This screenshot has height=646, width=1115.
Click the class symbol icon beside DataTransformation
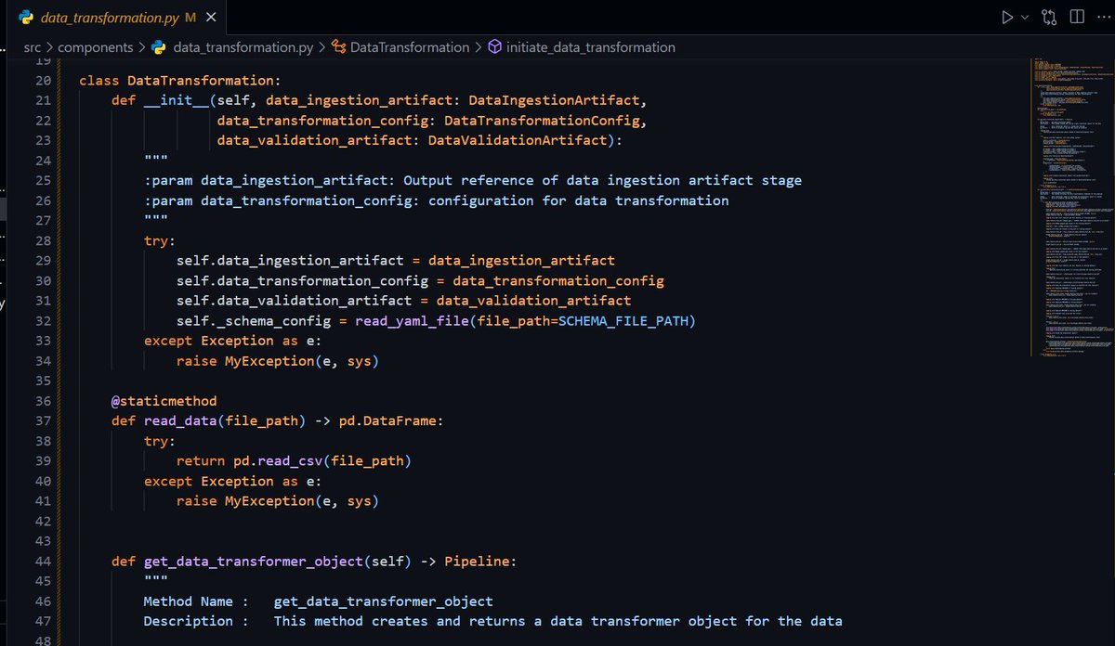(339, 46)
